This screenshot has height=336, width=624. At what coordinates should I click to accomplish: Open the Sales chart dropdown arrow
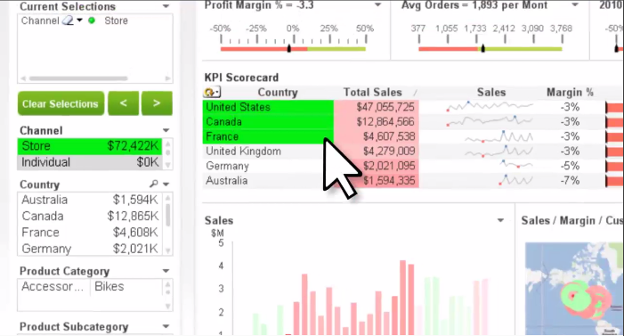coord(500,220)
